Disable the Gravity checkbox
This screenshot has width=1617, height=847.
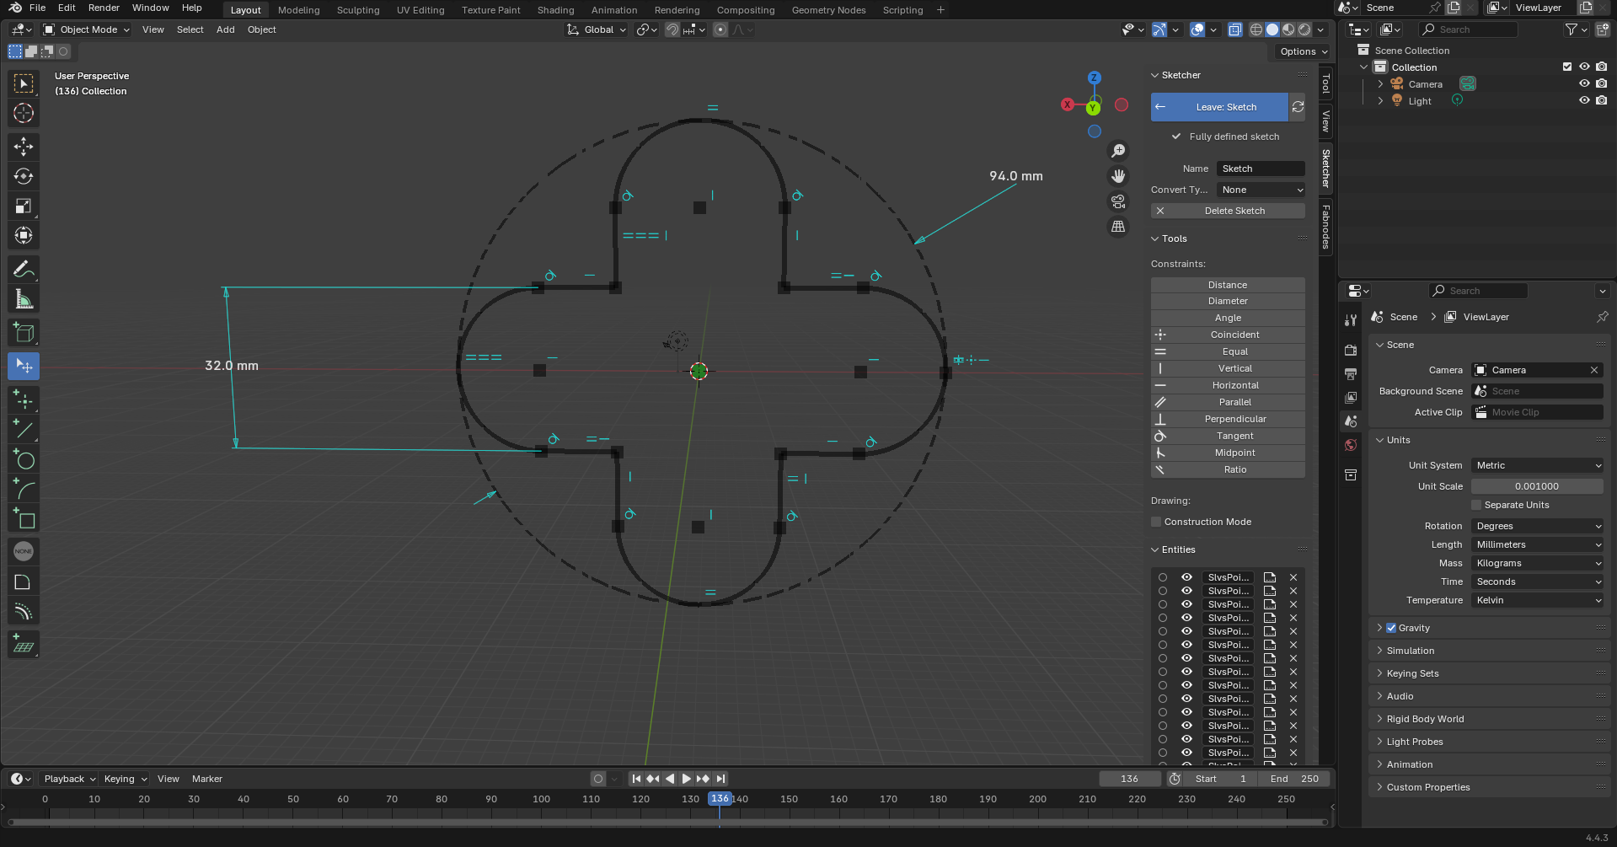click(x=1391, y=628)
